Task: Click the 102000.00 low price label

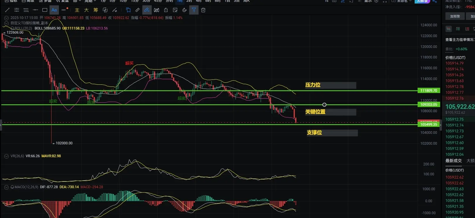Action: tap(64, 143)
